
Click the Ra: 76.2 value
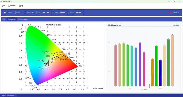[176, 25]
